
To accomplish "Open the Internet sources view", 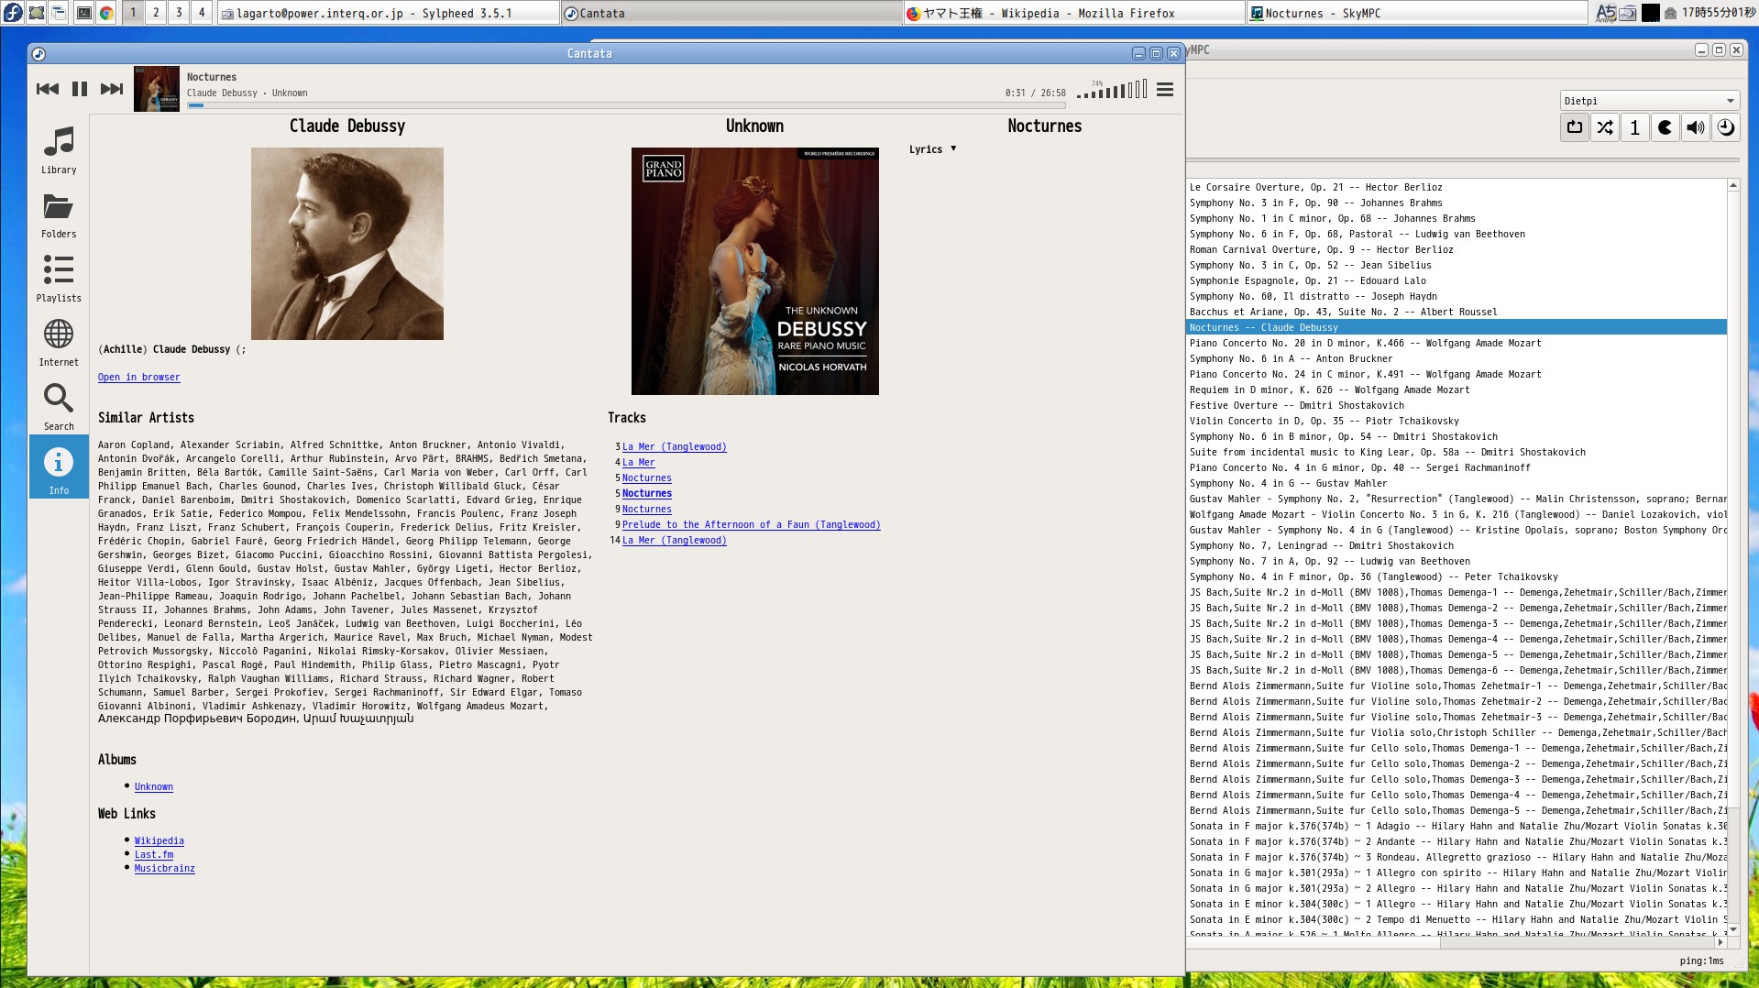I will click(x=59, y=343).
